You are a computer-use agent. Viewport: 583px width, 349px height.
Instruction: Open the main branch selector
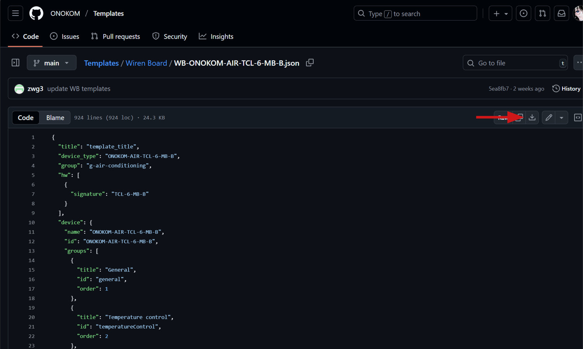pos(51,63)
